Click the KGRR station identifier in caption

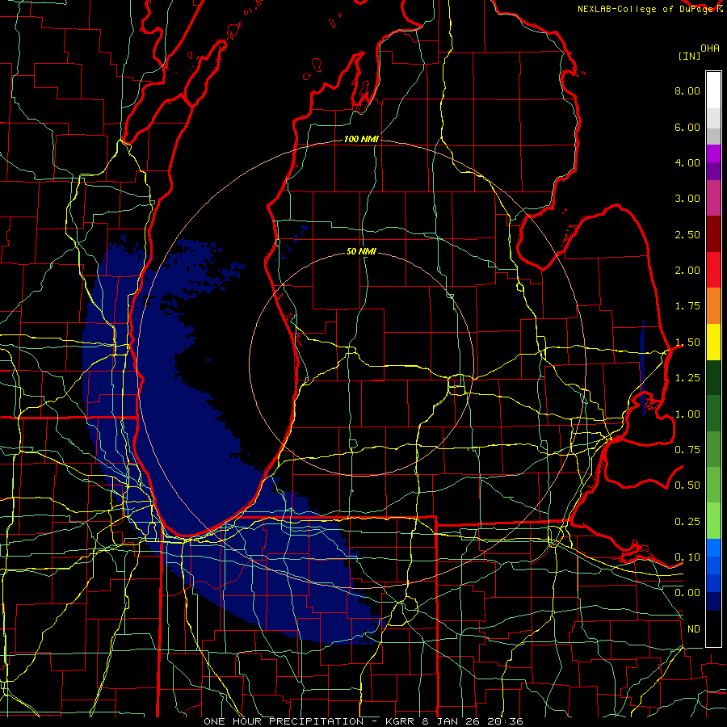point(400,721)
